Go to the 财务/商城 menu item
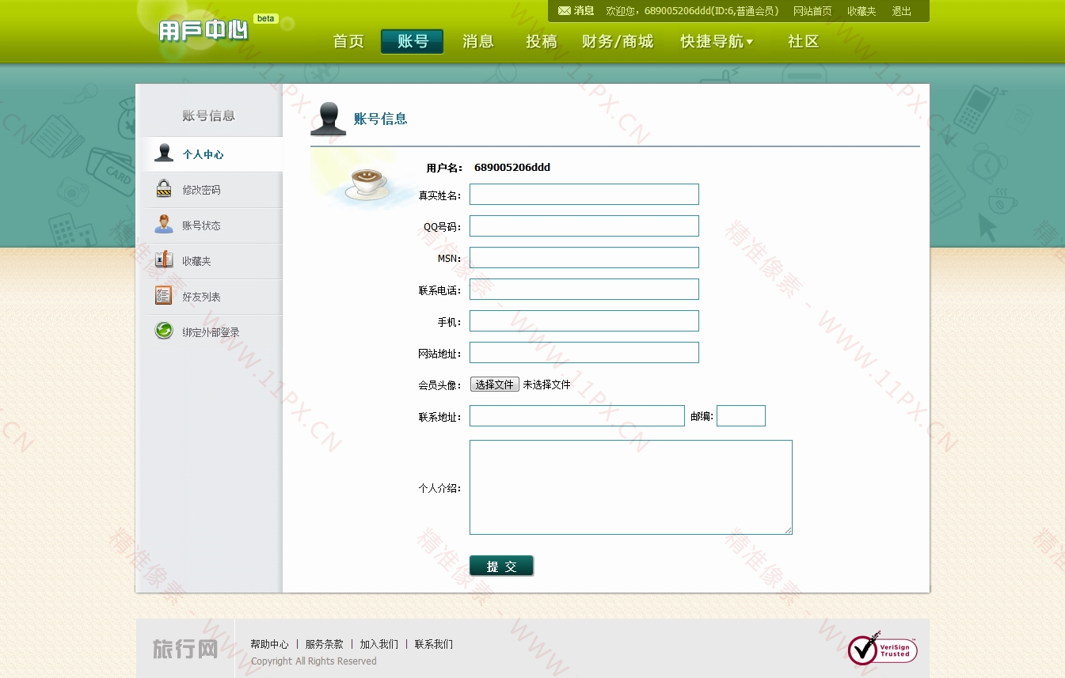The height and width of the screenshot is (678, 1065). tap(618, 42)
